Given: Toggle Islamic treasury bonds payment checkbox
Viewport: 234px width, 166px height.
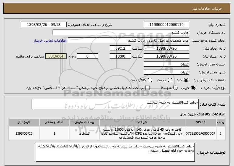Looking at the screenshot, I should pos(147,88).
